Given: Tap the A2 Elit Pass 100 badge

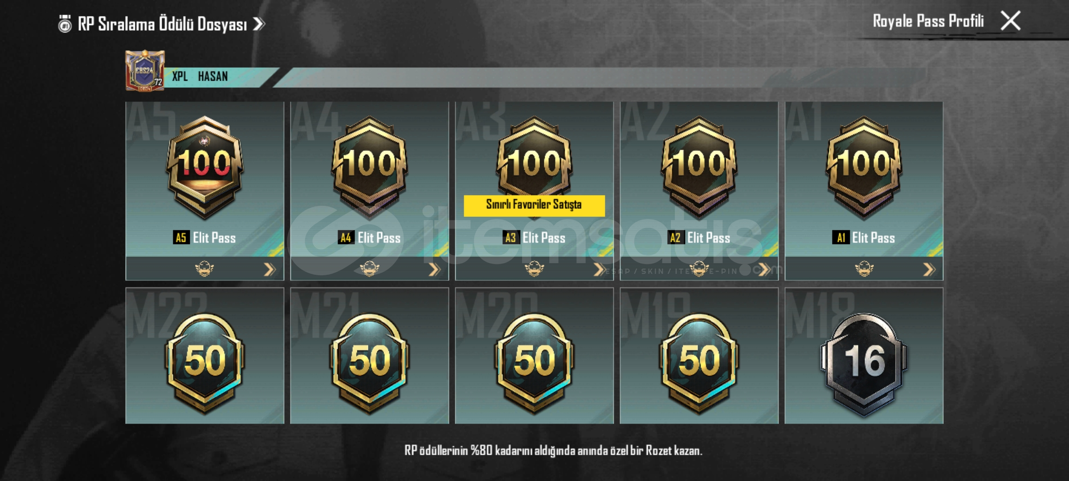Looking at the screenshot, I should pyautogui.click(x=699, y=168).
